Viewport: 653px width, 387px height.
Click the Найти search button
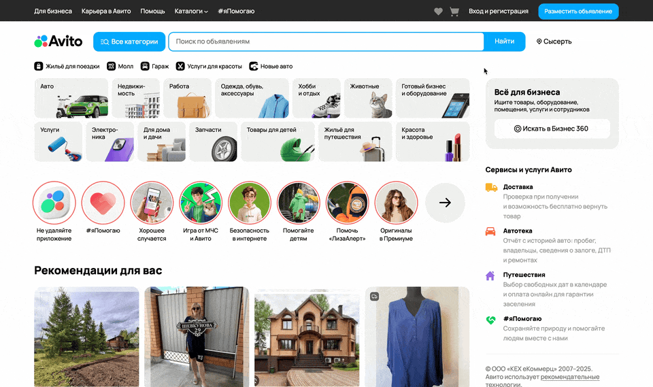[504, 41]
